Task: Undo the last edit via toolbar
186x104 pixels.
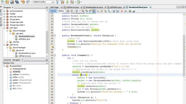Action: pyautogui.click(x=23, y=2)
